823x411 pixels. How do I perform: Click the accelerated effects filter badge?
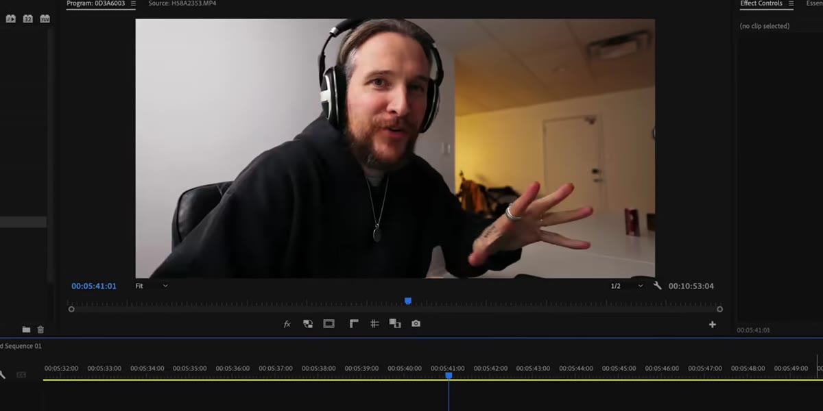(11, 19)
